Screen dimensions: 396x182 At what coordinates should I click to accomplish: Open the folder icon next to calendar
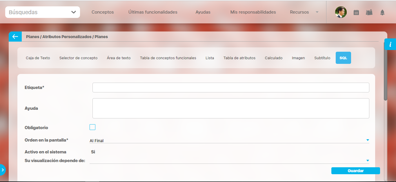point(369,12)
